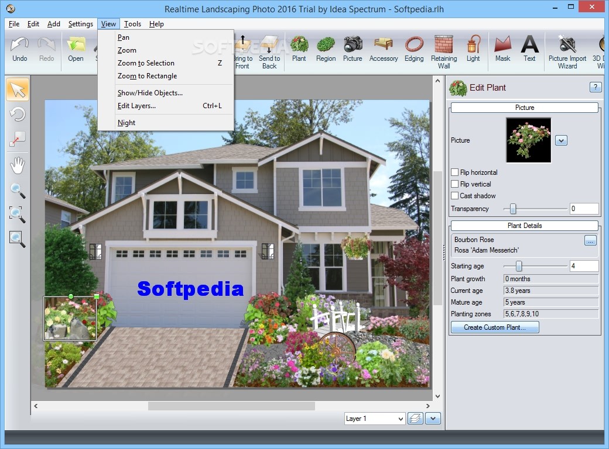Open the Layer 1 combo box
609x449 pixels.
click(374, 419)
